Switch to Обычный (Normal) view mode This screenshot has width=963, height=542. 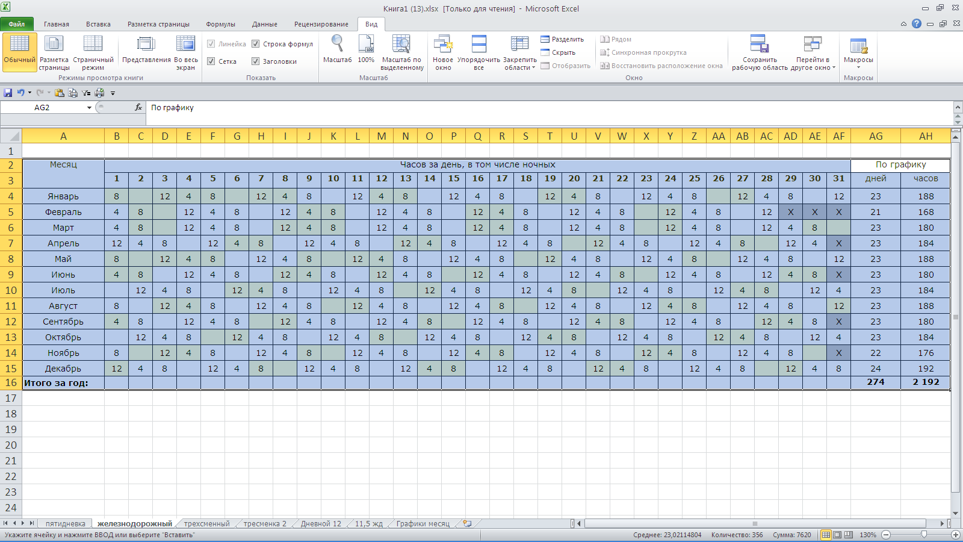pyautogui.click(x=20, y=52)
